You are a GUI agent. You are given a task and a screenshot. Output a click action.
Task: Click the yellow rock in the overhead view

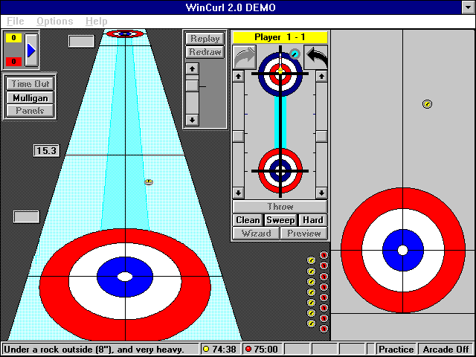point(427,105)
